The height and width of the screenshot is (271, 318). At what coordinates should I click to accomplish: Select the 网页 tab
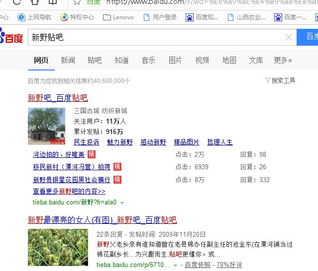coord(41,60)
